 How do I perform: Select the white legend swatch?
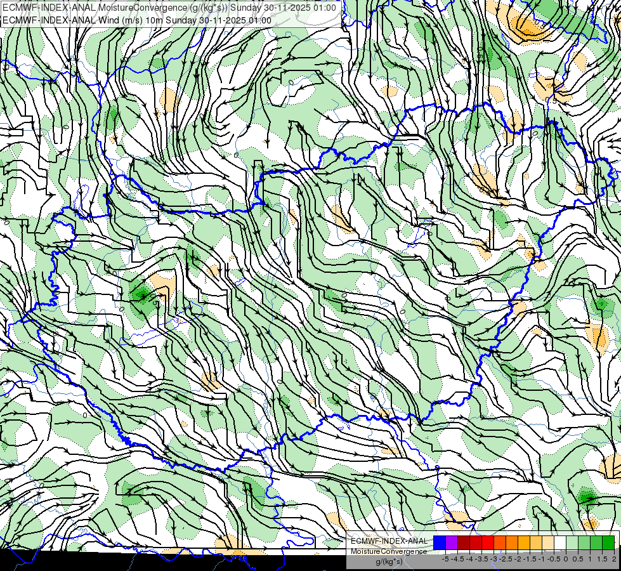pyautogui.click(x=560, y=543)
